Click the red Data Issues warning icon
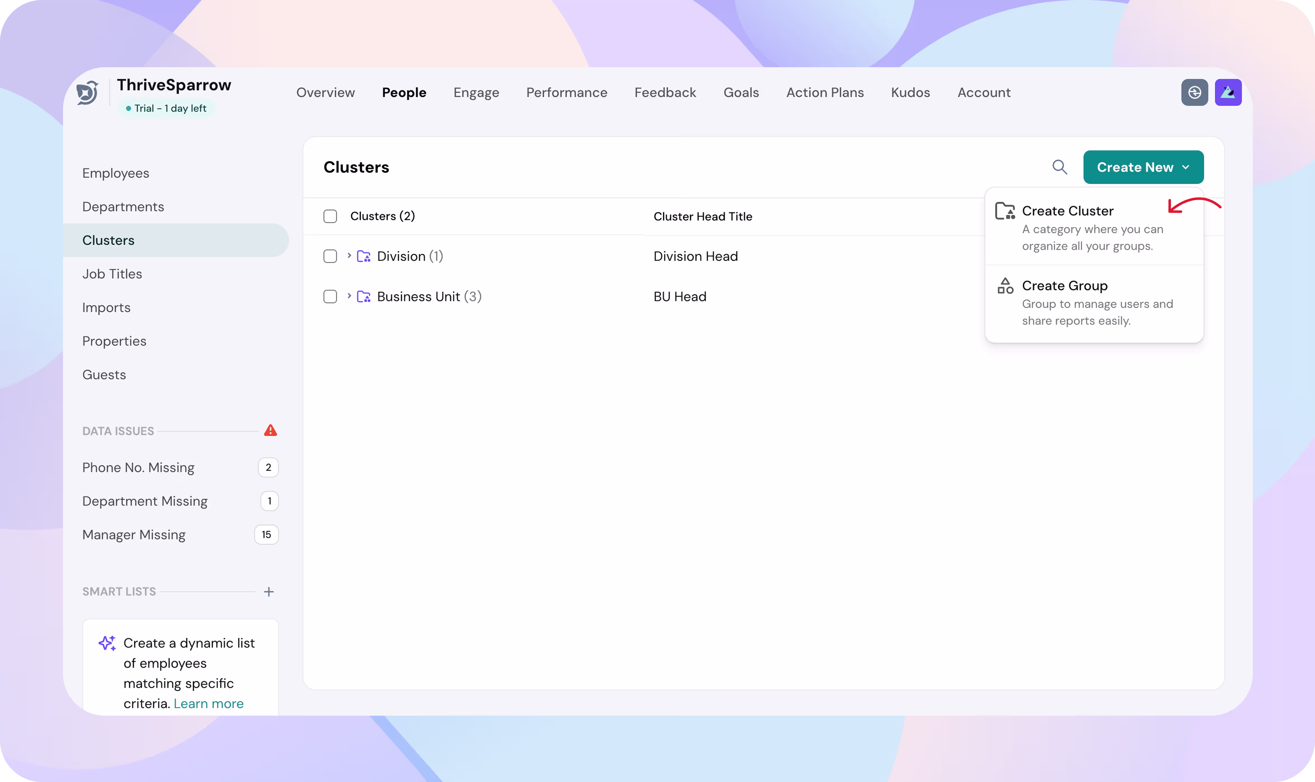Screen dimensions: 1315x782 click(270, 431)
